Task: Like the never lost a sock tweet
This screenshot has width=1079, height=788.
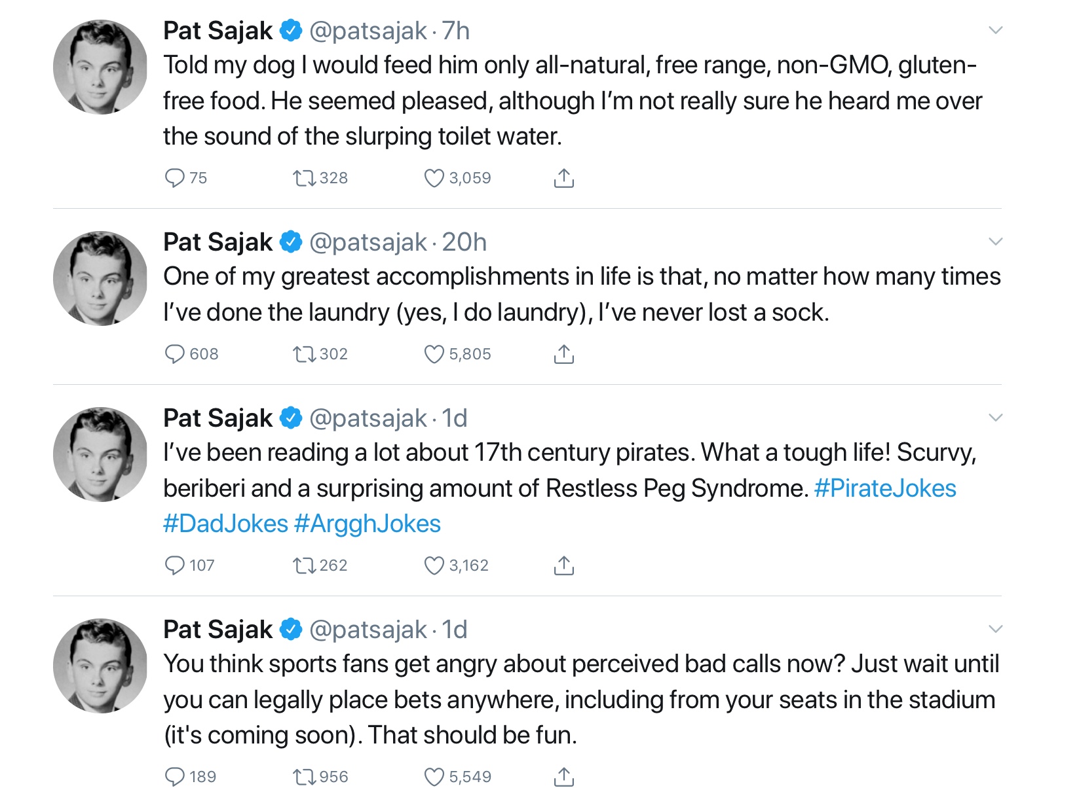Action: click(434, 354)
